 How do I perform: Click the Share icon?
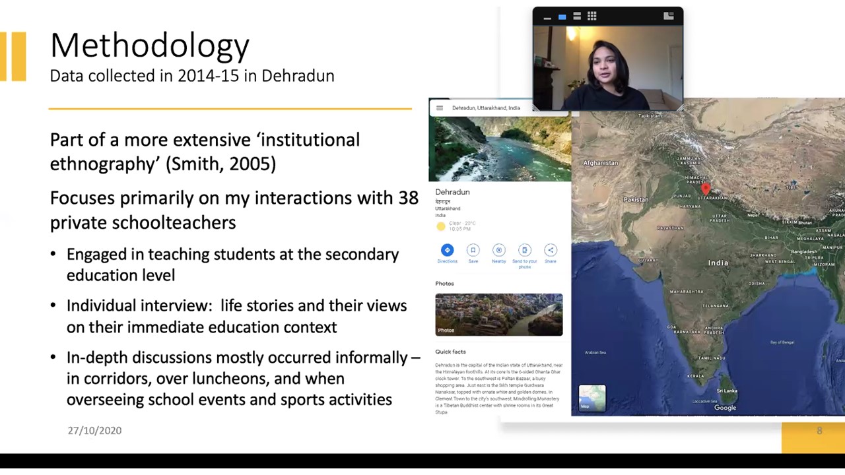pyautogui.click(x=550, y=250)
